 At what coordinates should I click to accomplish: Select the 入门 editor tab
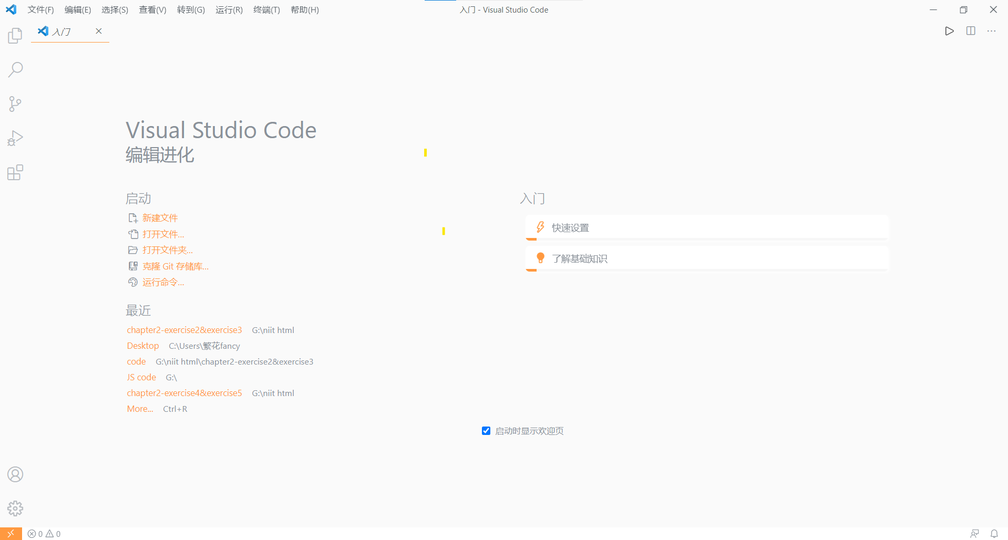click(70, 32)
